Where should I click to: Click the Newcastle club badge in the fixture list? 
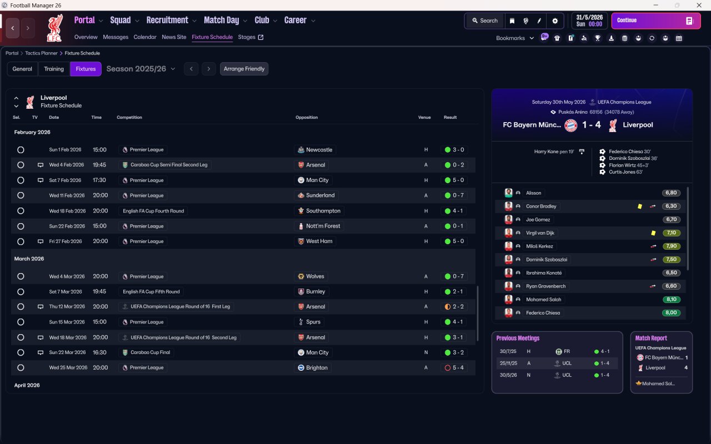click(x=301, y=150)
